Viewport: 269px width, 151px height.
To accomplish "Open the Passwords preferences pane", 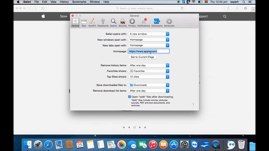I will point(103,23).
